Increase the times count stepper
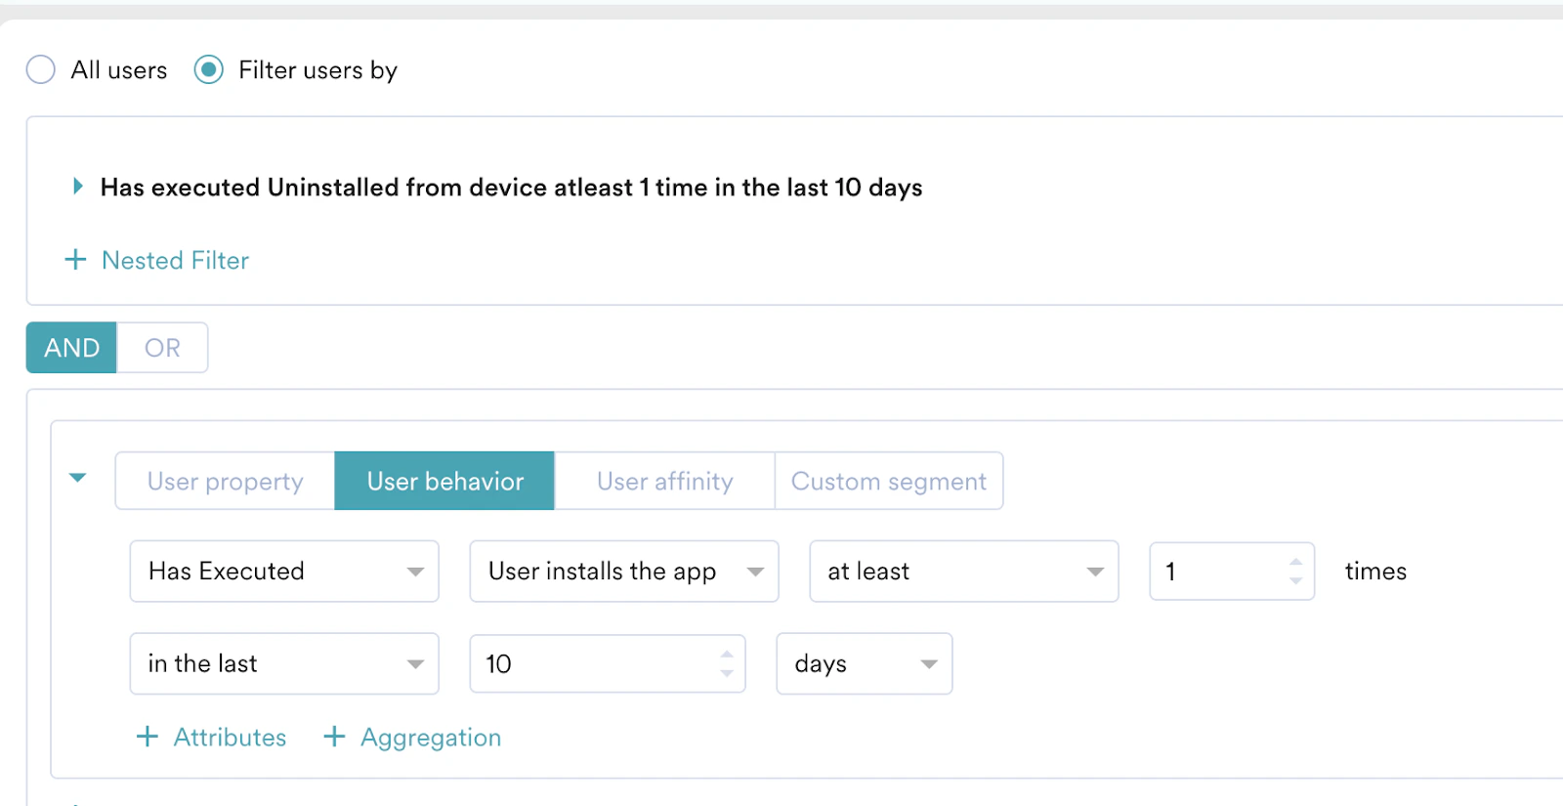The height and width of the screenshot is (806, 1563). (x=1295, y=563)
